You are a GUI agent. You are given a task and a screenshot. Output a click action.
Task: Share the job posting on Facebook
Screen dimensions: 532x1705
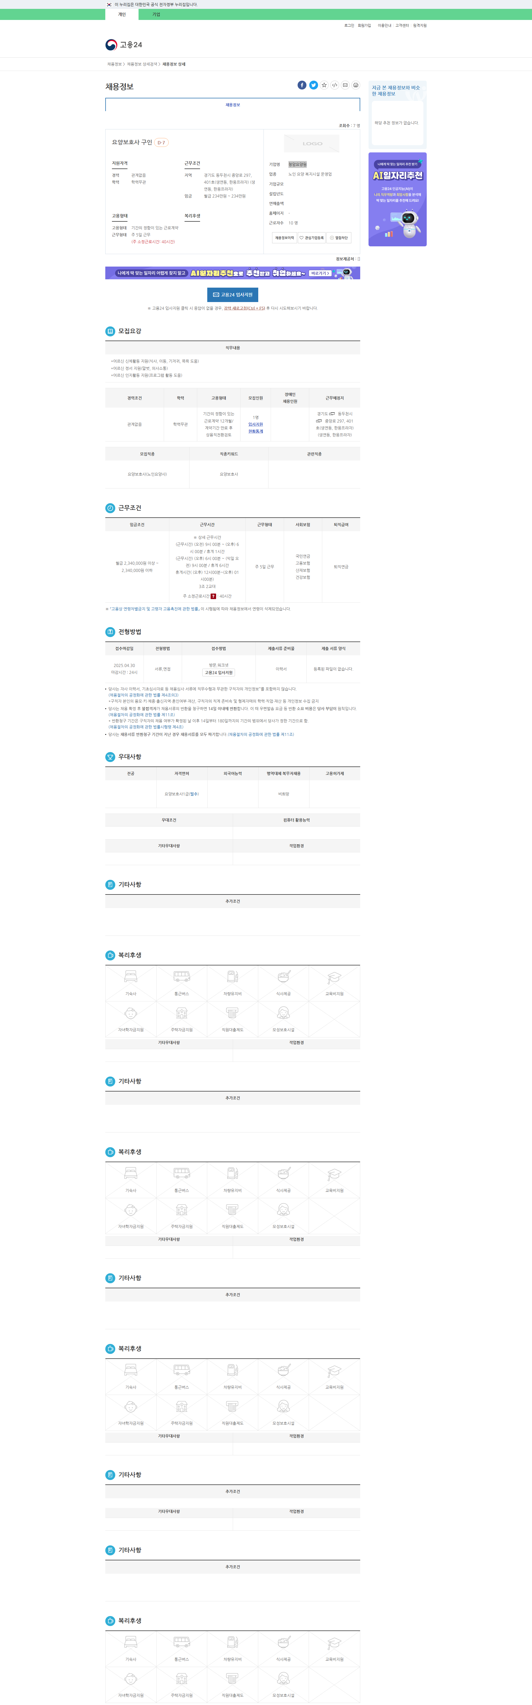pos(302,85)
